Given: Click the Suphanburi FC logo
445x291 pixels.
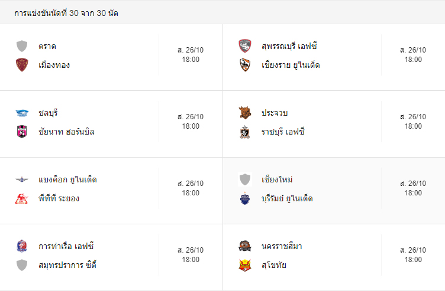Looking at the screenshot, I should [x=244, y=46].
